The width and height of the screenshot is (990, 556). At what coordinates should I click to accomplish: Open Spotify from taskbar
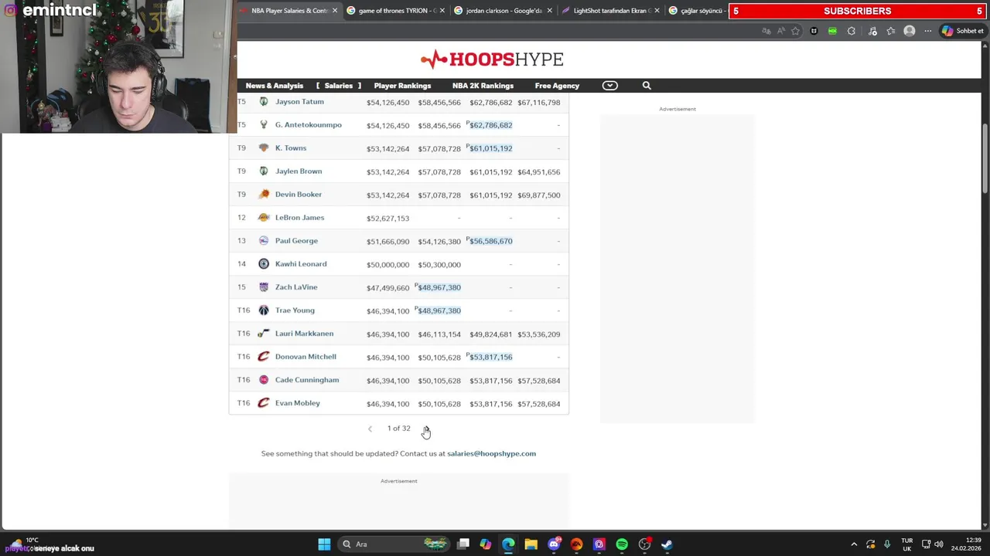tap(622, 544)
